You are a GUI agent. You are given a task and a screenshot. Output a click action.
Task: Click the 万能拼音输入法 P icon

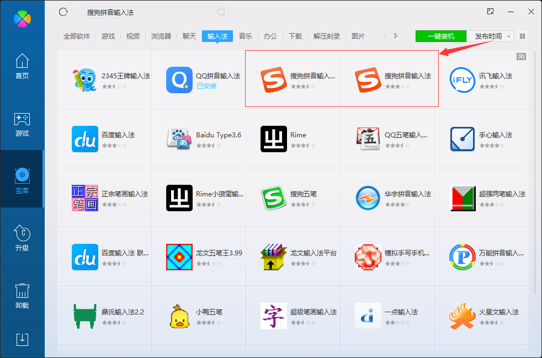(463, 257)
